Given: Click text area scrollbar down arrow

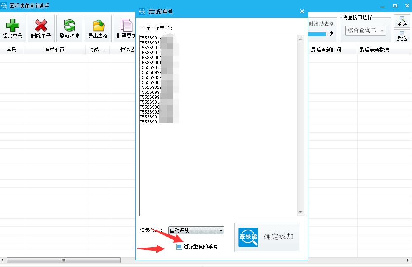Looking at the screenshot, I should click(301, 212).
